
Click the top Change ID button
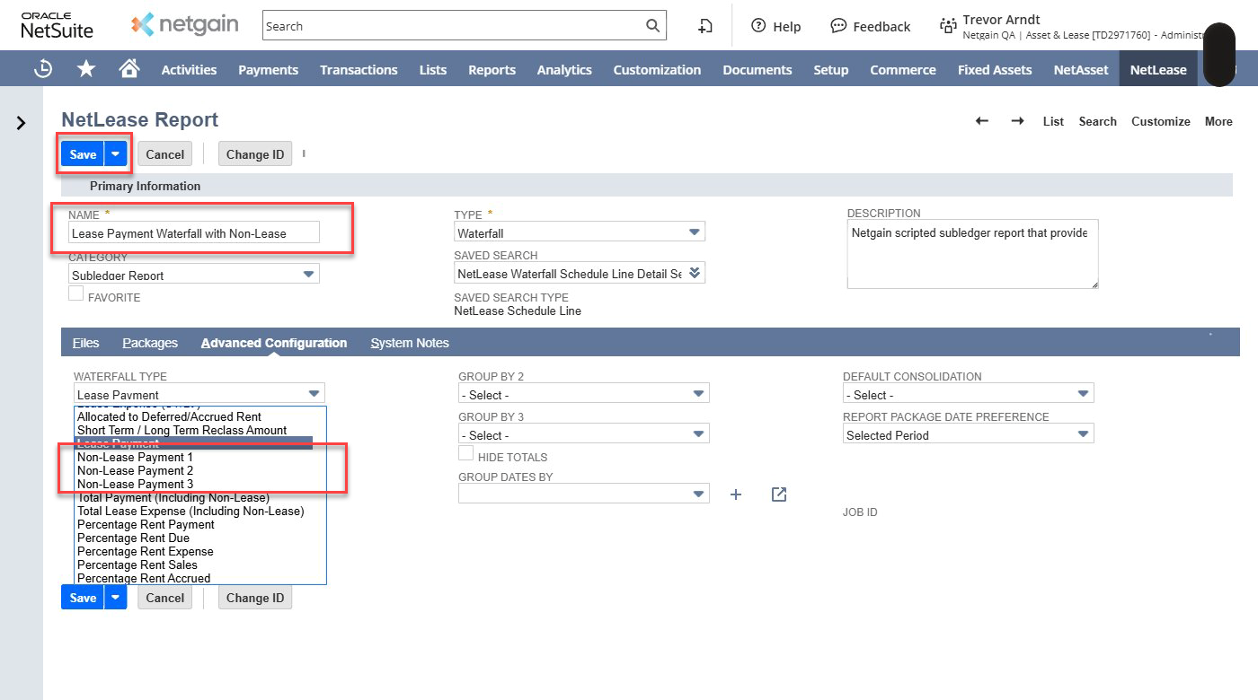click(255, 154)
